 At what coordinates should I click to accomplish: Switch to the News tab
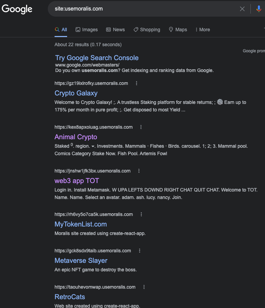(x=116, y=30)
